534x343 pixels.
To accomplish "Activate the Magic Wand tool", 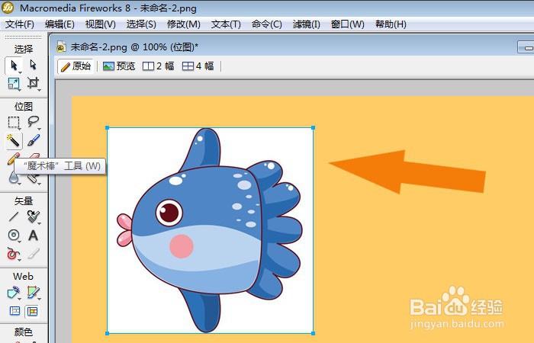I will pos(14,140).
